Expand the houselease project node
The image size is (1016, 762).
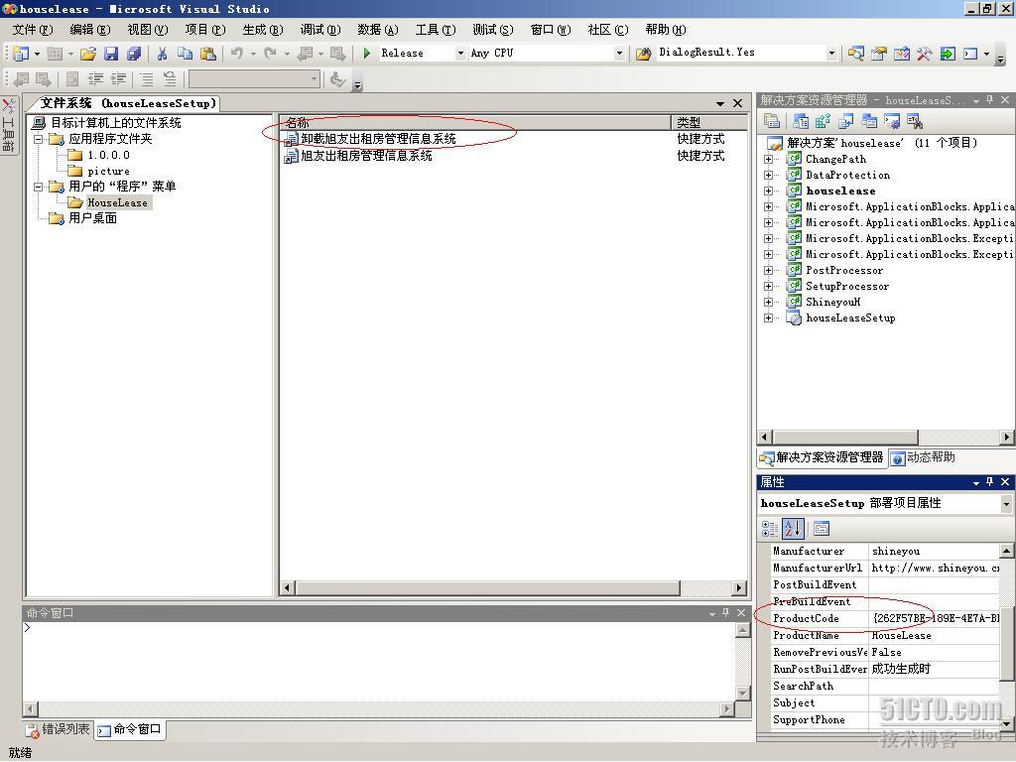point(768,190)
